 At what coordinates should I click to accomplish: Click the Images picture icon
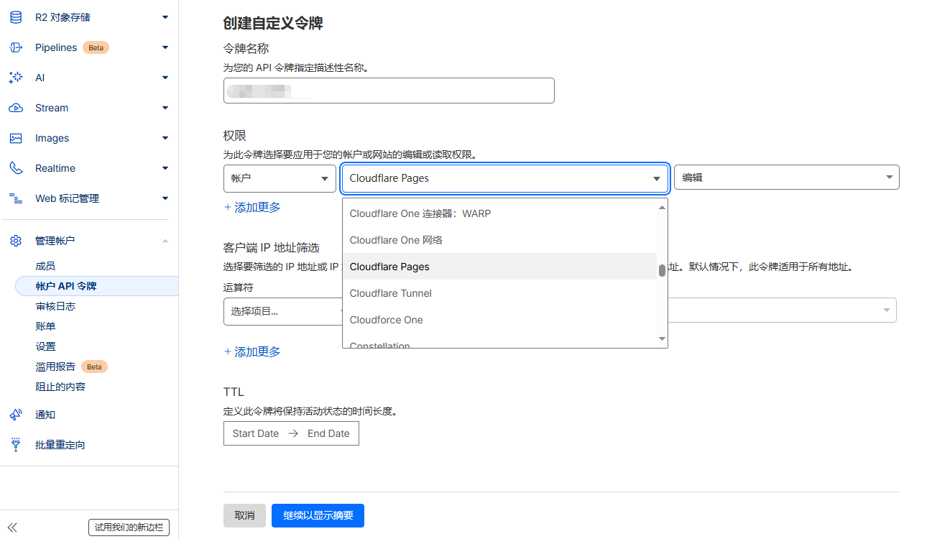coord(16,138)
